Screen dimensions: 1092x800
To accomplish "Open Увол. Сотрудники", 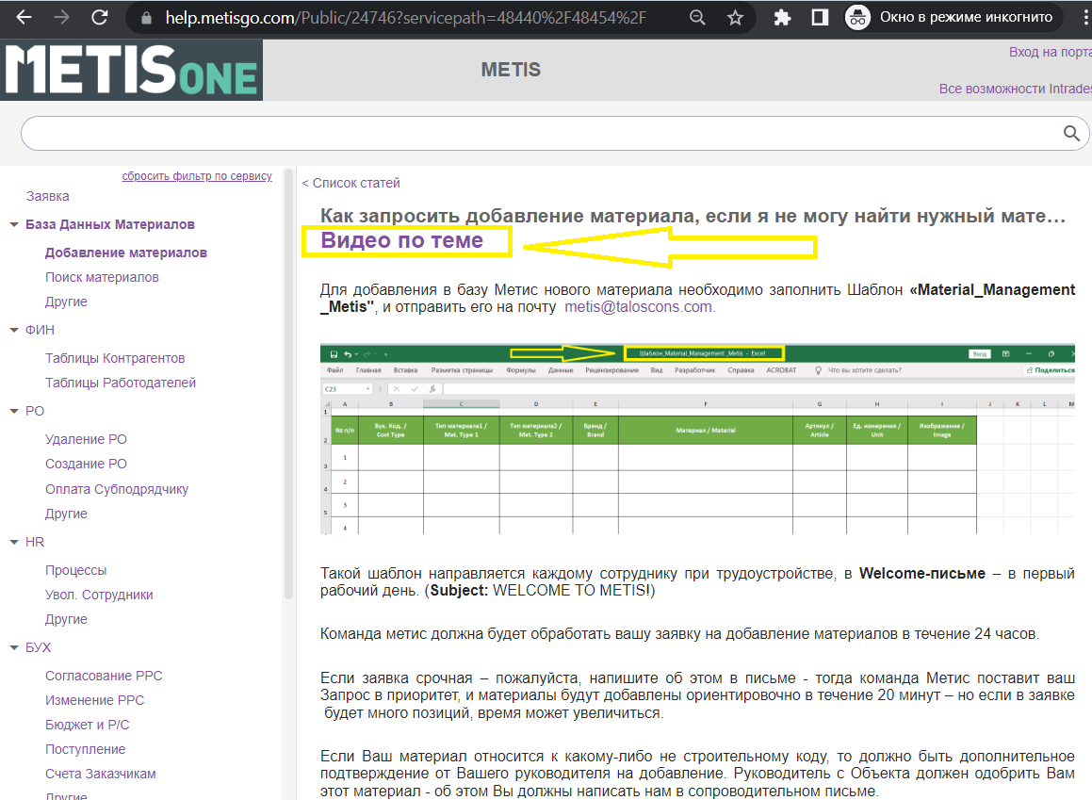I will [99, 595].
